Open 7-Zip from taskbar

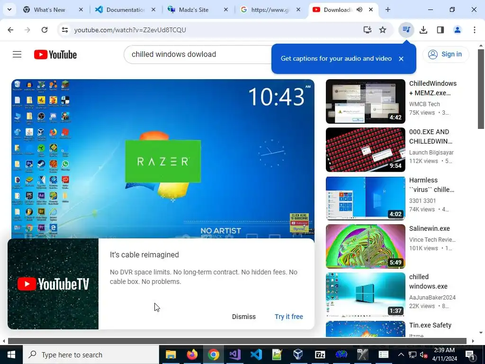coord(320,355)
